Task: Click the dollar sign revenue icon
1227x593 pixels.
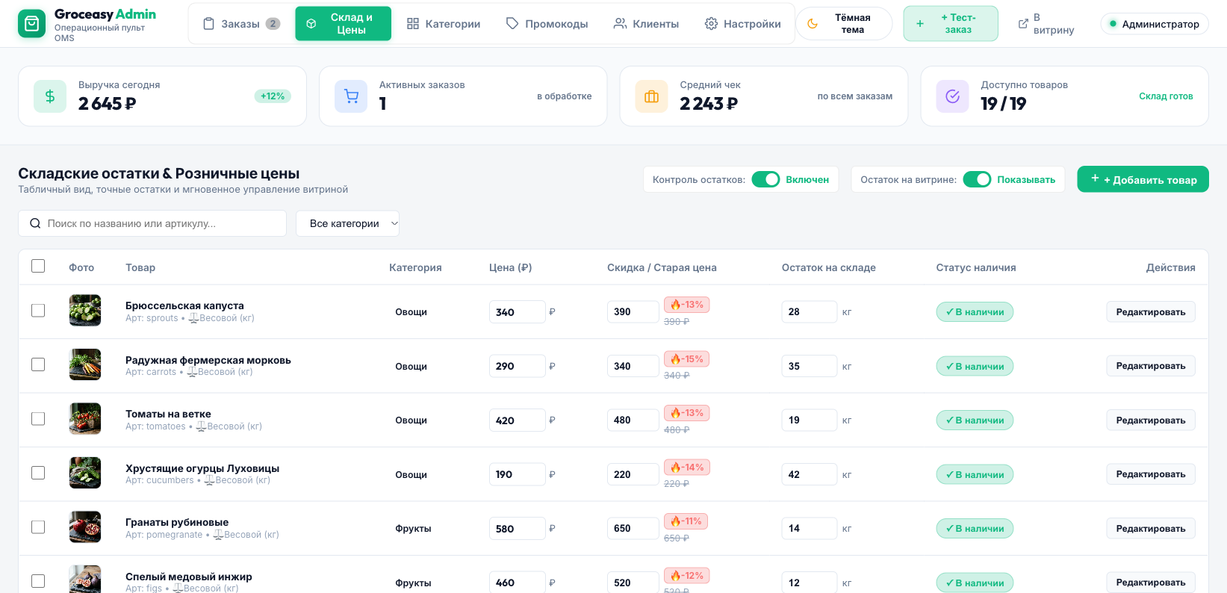Action: click(50, 96)
